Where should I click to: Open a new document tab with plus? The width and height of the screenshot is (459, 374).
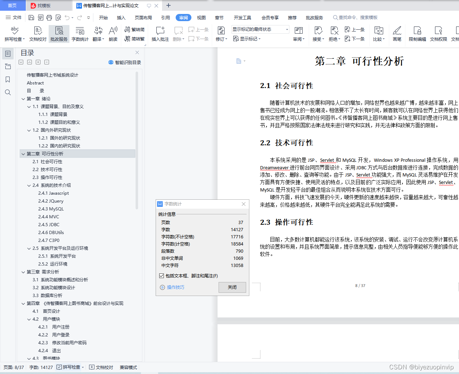[169, 5]
